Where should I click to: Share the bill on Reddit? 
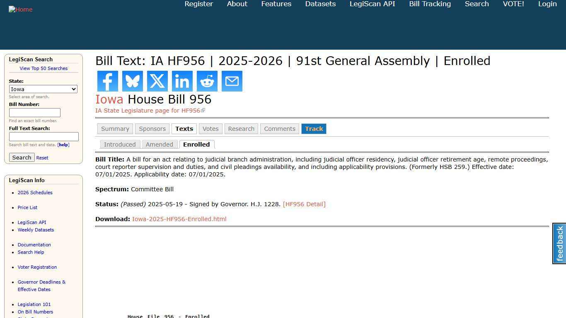[x=207, y=81]
